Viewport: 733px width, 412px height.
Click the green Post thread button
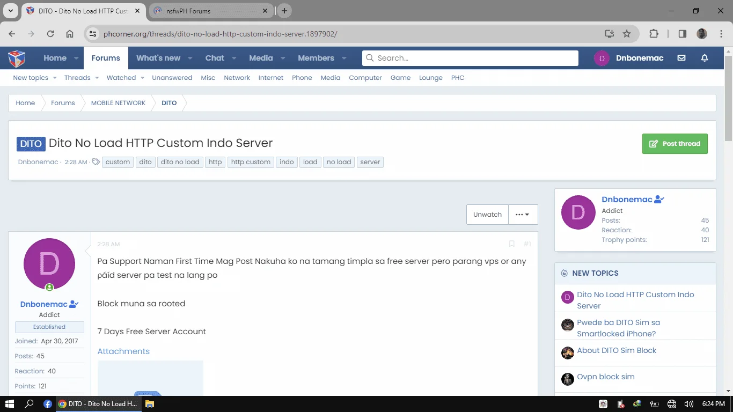pyautogui.click(x=675, y=144)
